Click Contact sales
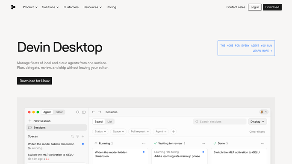 [x=236, y=7]
